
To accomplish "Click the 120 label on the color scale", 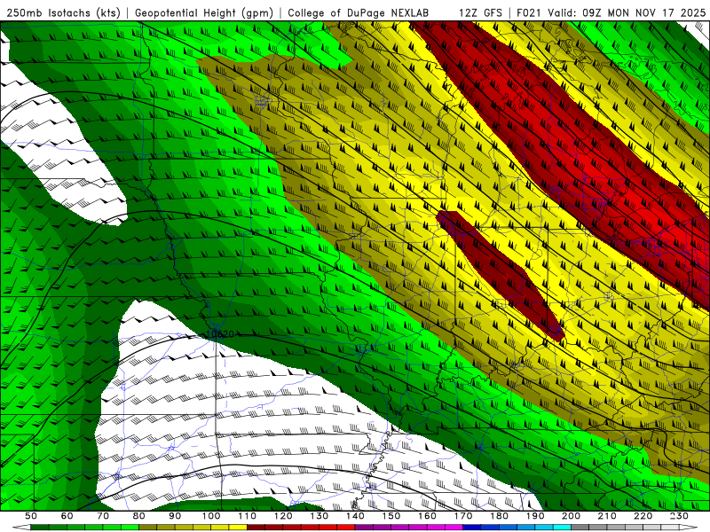I will coord(283,516).
